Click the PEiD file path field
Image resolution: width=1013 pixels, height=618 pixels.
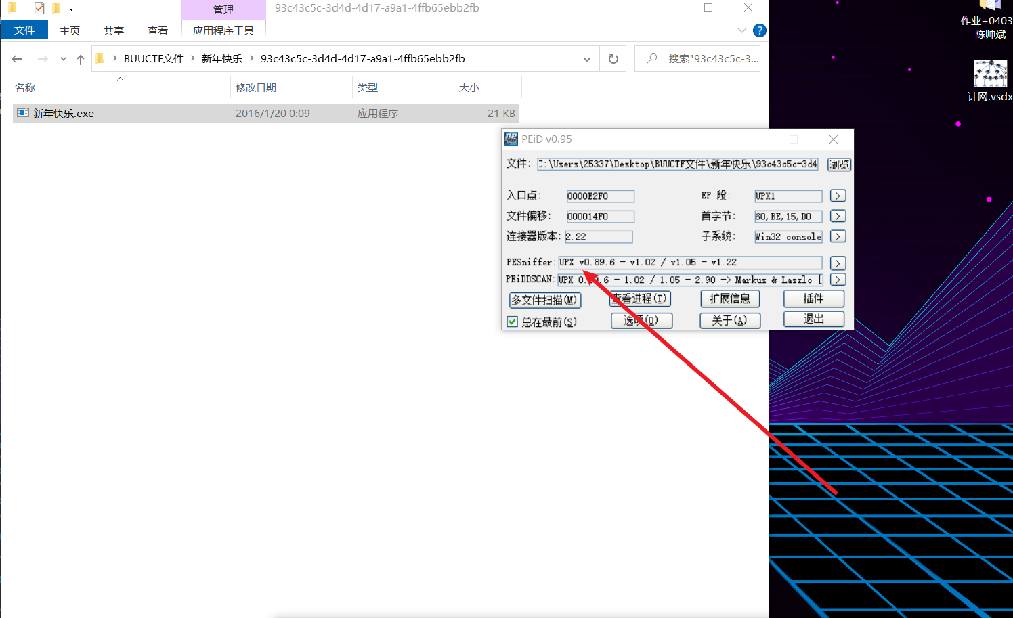coord(678,164)
